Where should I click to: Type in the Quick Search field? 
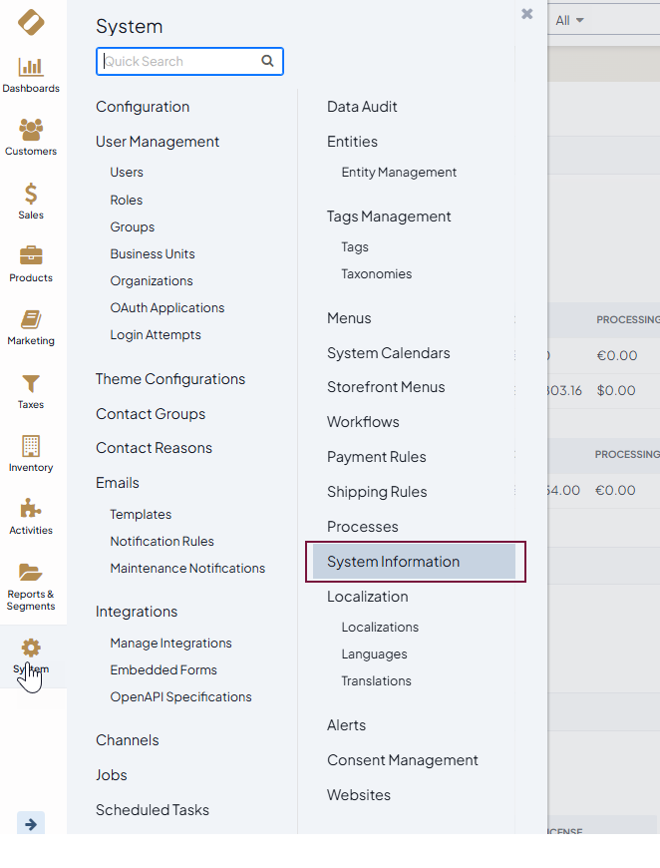pyautogui.click(x=179, y=61)
